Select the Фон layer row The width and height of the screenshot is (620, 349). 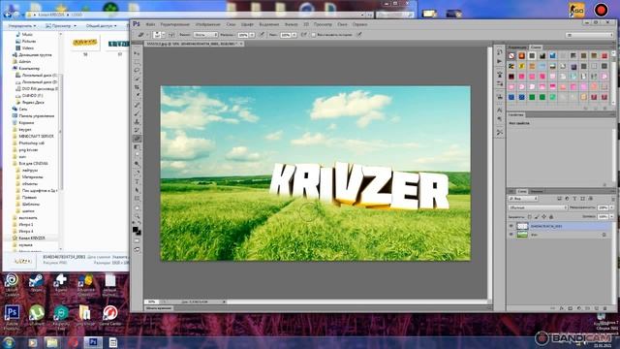coord(560,235)
